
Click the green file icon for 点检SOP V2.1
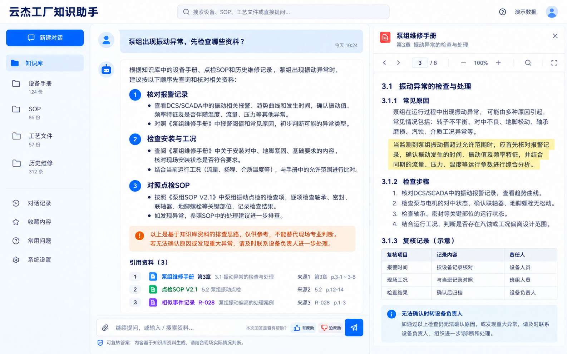(x=153, y=289)
